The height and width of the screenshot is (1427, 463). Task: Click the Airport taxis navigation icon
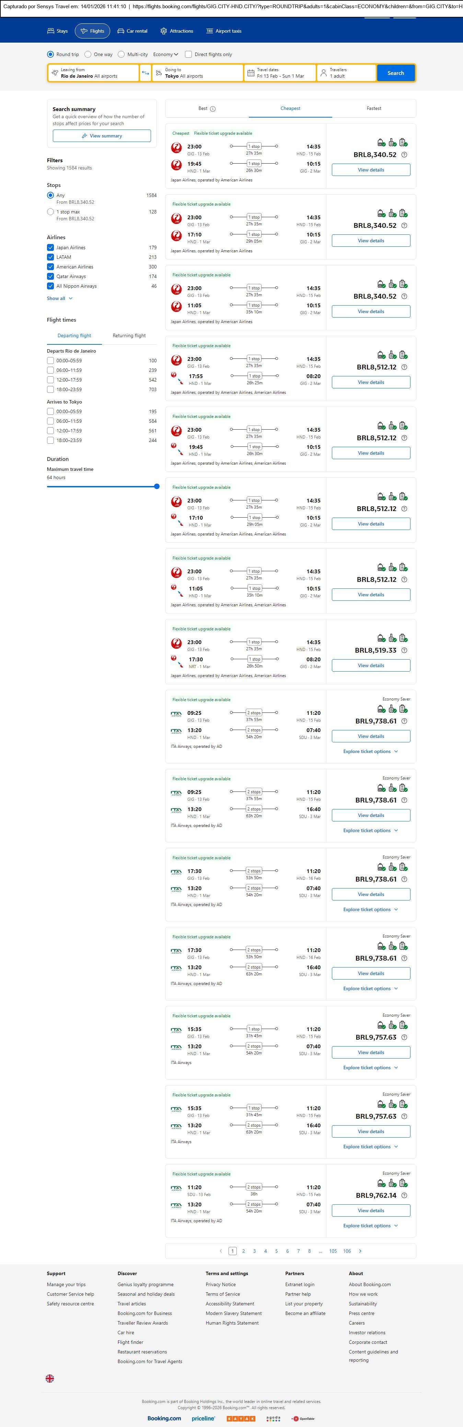point(210,31)
